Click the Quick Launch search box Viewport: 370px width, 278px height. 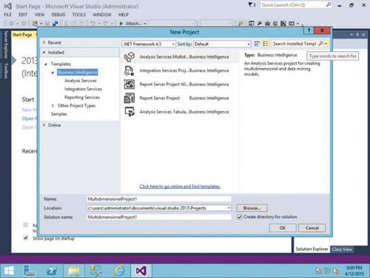tap(293, 4)
